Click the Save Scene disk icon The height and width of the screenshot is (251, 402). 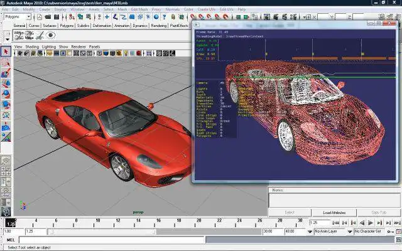point(57,17)
